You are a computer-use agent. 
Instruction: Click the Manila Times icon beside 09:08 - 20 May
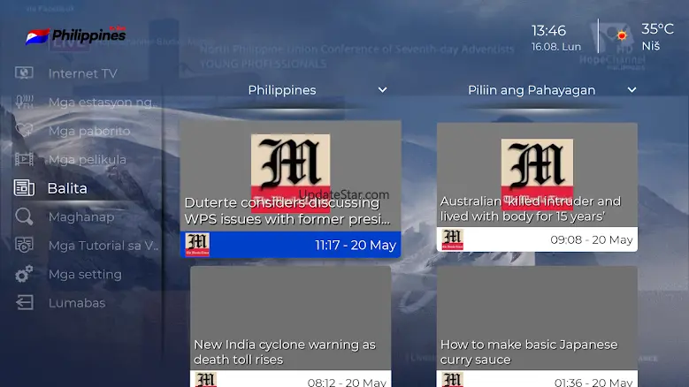[x=452, y=239]
